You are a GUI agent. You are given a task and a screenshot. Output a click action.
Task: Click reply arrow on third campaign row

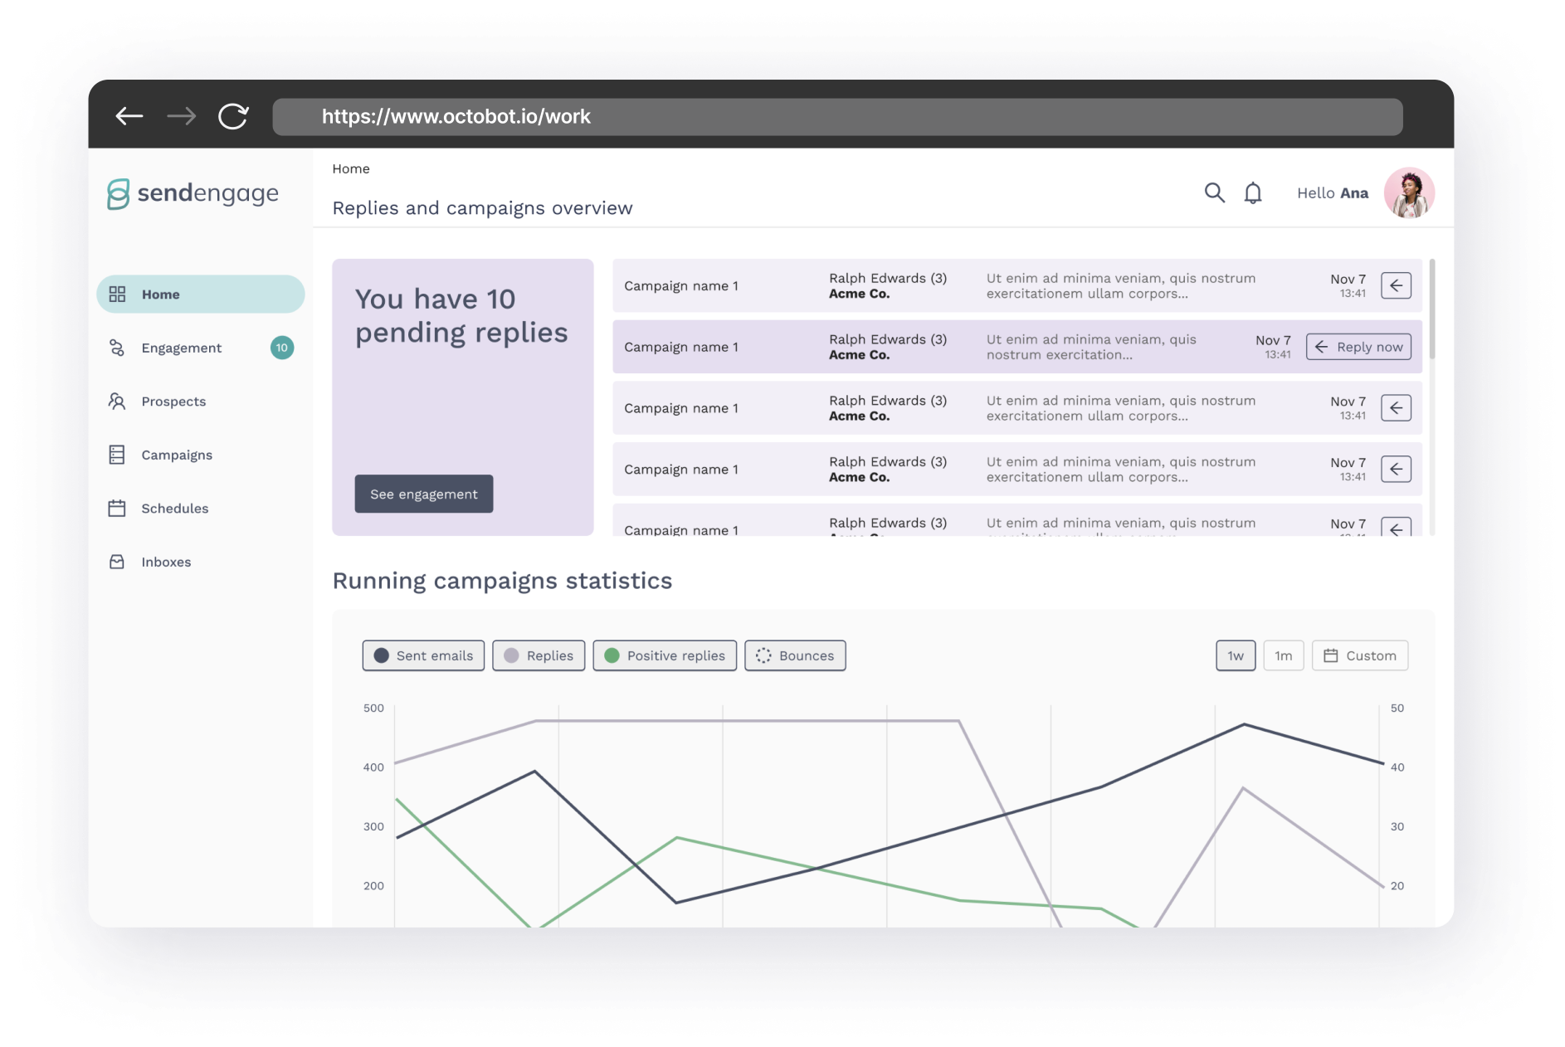coord(1396,407)
